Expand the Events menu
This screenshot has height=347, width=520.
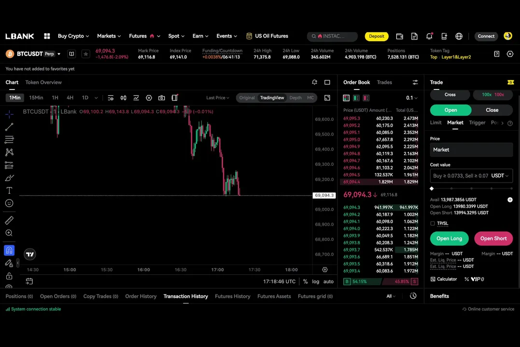point(227,36)
